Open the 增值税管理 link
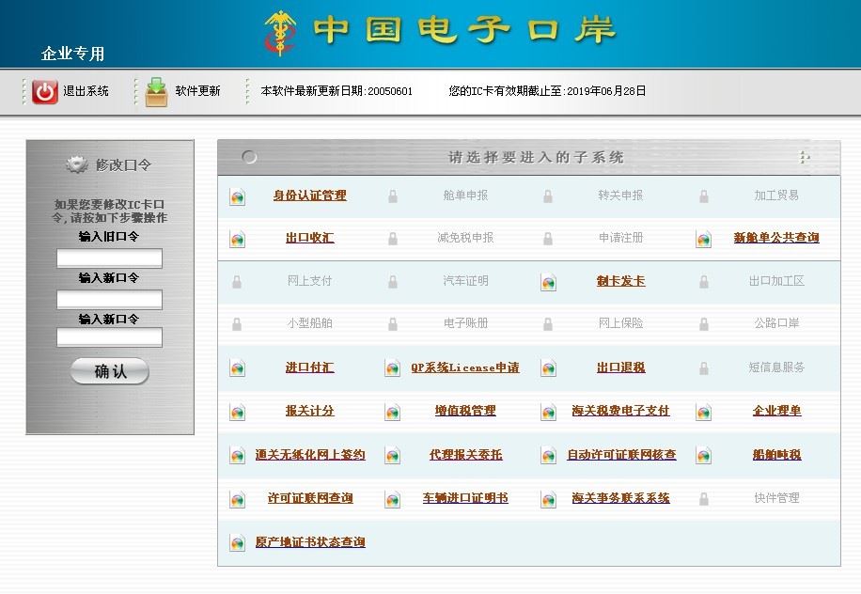 click(465, 411)
